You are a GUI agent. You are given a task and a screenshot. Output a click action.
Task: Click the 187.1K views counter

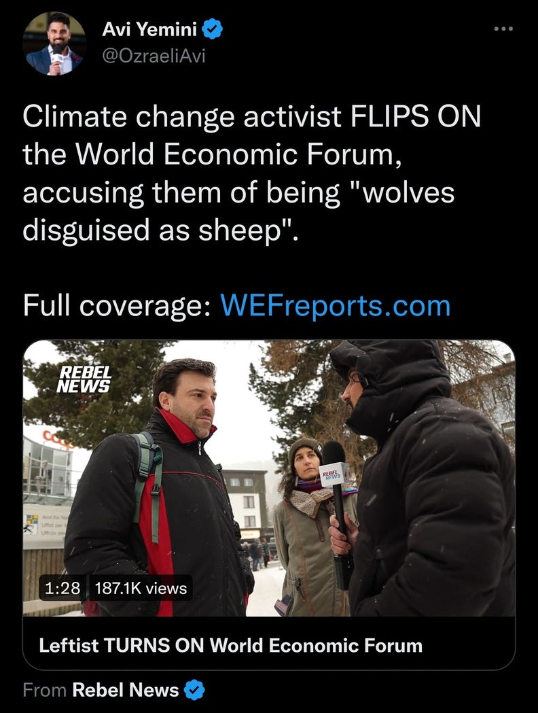(x=141, y=588)
